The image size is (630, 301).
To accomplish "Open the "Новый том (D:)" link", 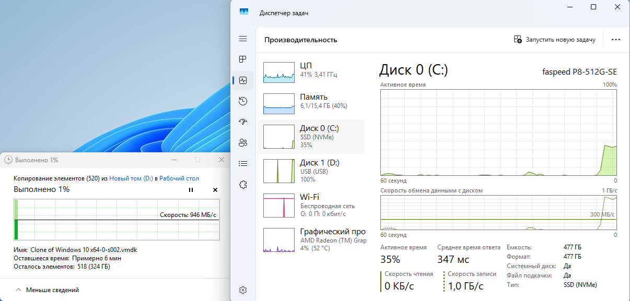I will (131, 178).
